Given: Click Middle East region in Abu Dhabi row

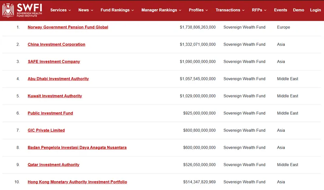Looking at the screenshot, I should (288, 79).
